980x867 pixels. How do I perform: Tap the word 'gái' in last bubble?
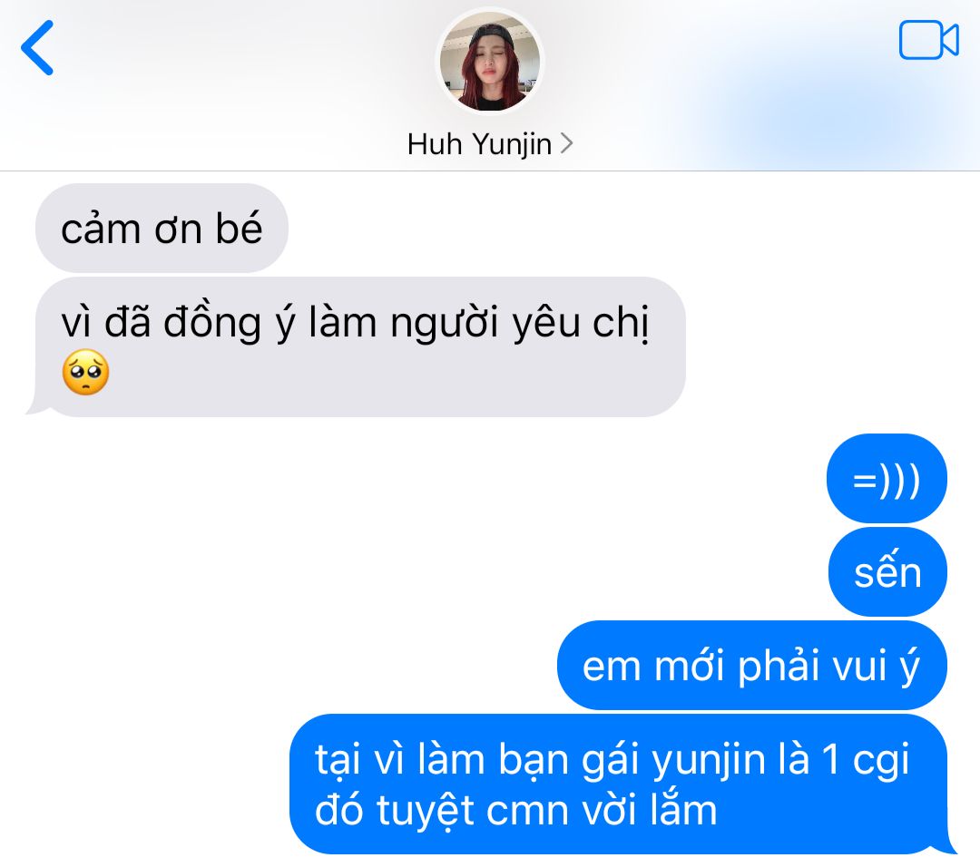click(610, 762)
